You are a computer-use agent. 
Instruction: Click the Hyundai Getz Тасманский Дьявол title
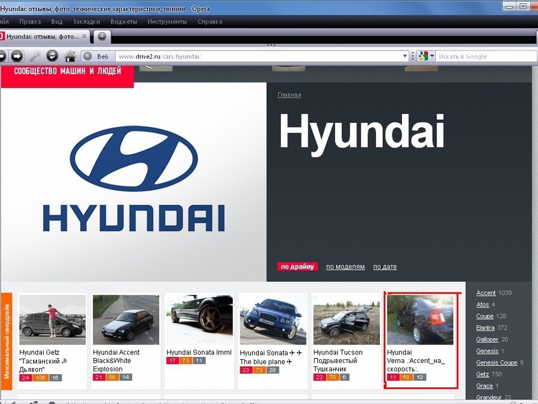(43, 361)
